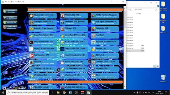This screenshot has width=170, height=95.
Task: Choose the AOMEI Partition Assistant 7 icon
Action: pyautogui.click(x=93, y=16)
